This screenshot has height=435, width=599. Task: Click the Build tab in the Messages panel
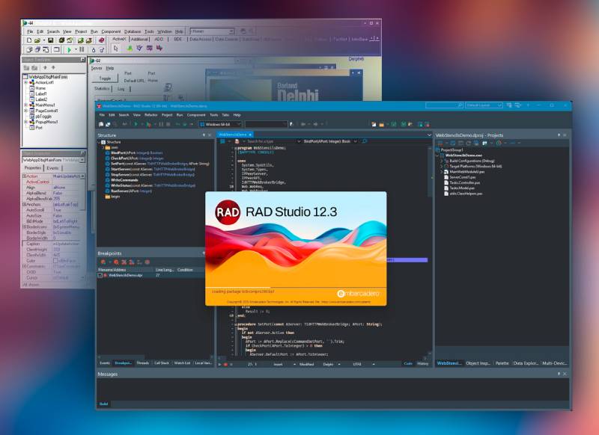pos(103,404)
